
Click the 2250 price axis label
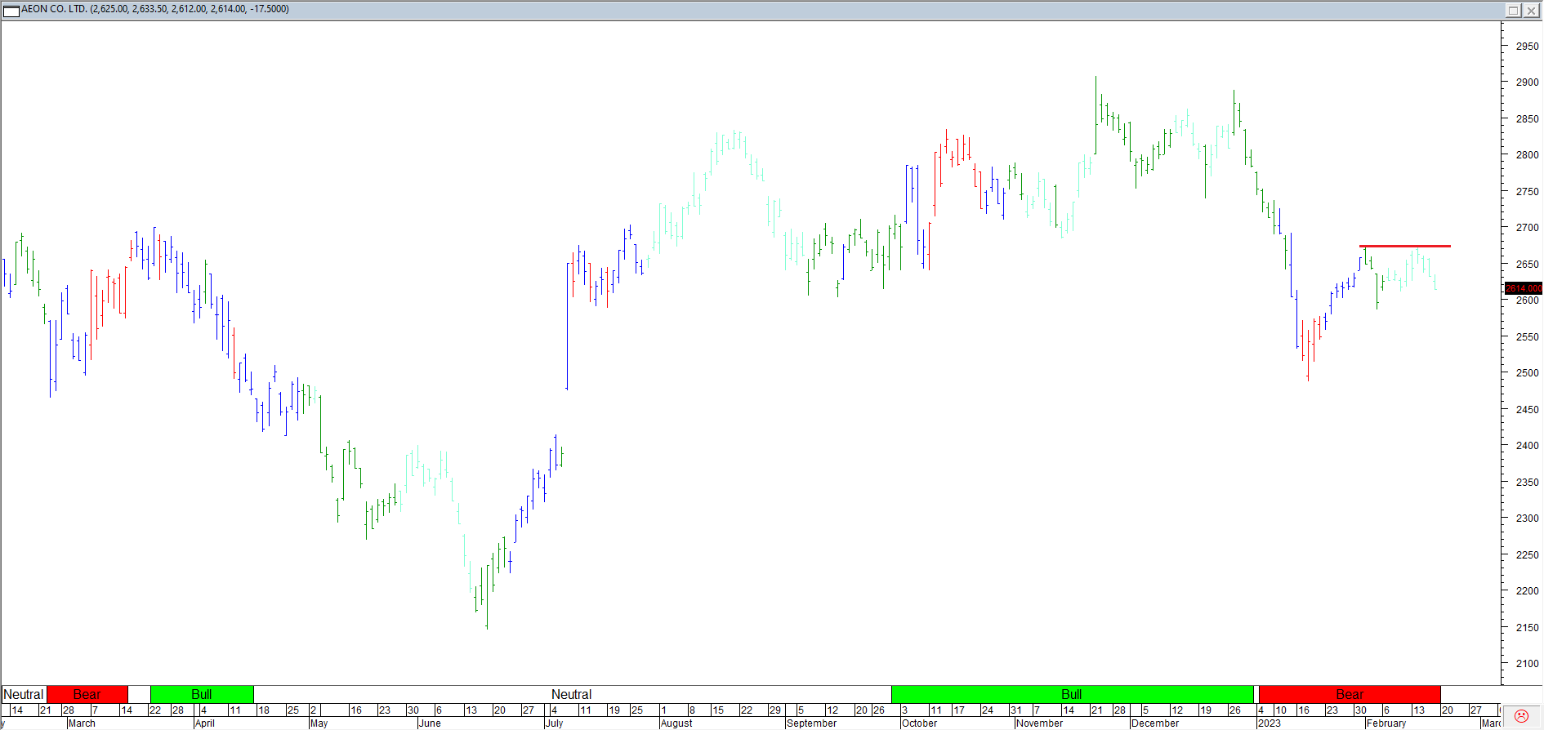1527,555
